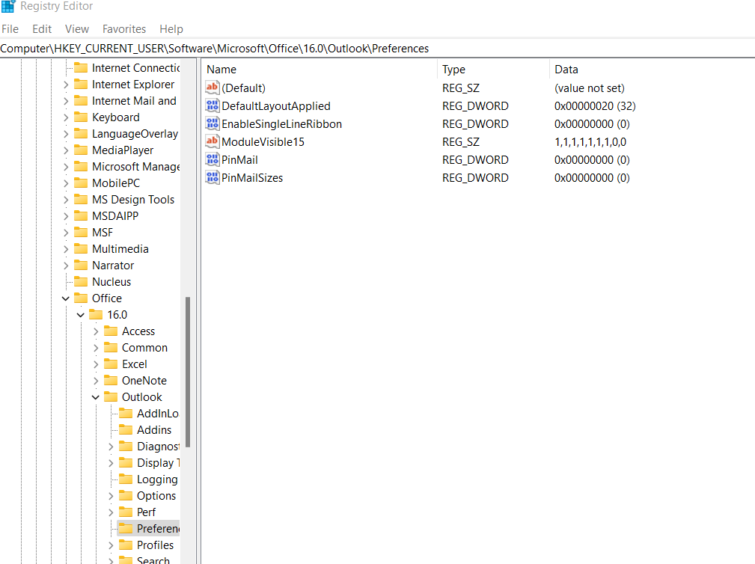The width and height of the screenshot is (755, 564).
Task: Click the REG_SZ icon beside ModuleVisible15
Action: tap(212, 141)
